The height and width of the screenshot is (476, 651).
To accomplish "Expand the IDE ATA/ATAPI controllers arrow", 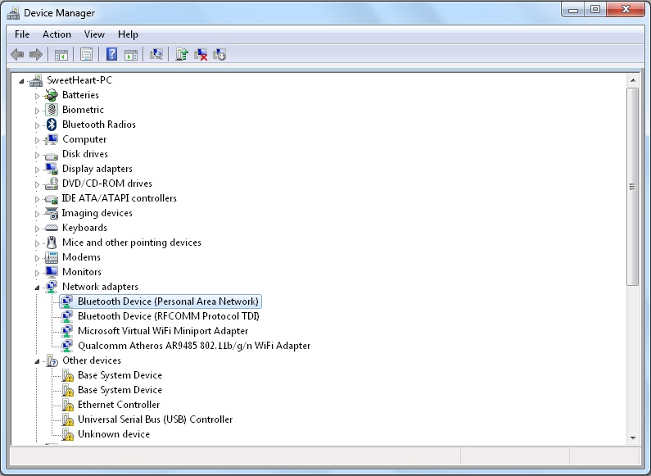I will pos(37,199).
